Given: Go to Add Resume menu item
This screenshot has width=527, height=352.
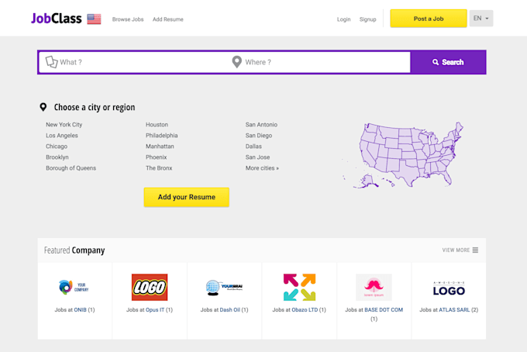Looking at the screenshot, I should [168, 19].
